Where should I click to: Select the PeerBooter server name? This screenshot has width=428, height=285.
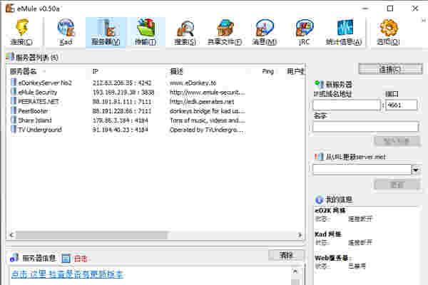[33, 110]
